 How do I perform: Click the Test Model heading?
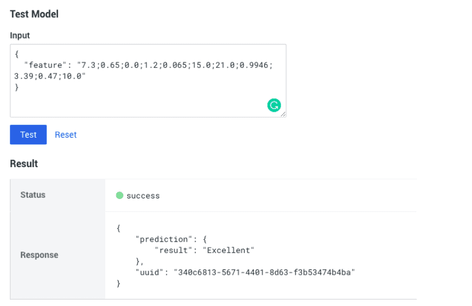point(34,14)
